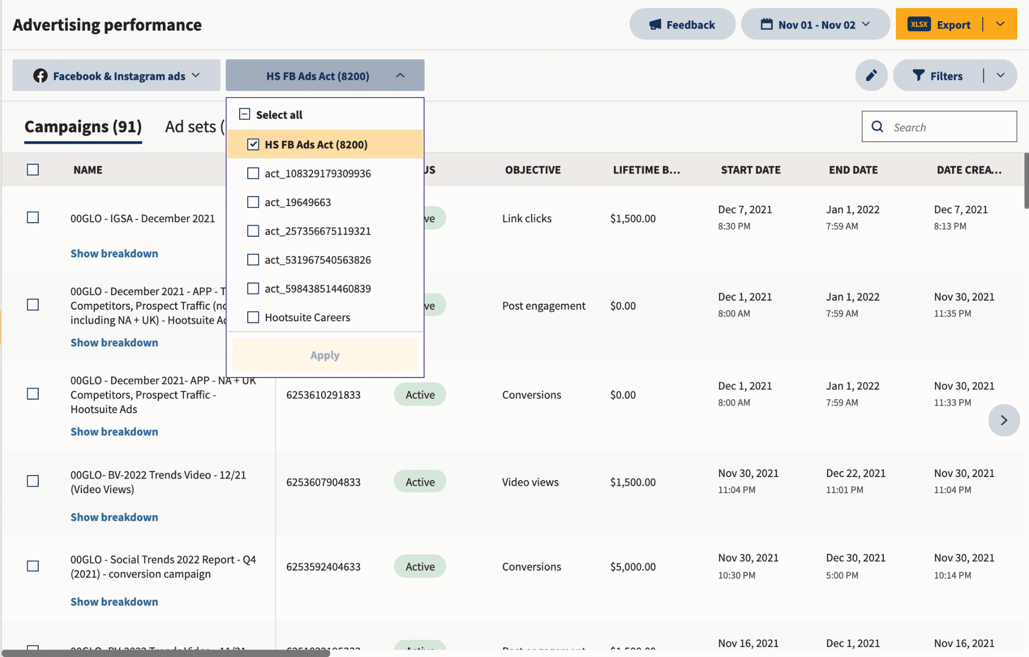Click the XLSX icon on Export
Image resolution: width=1029 pixels, height=657 pixels.
point(919,24)
